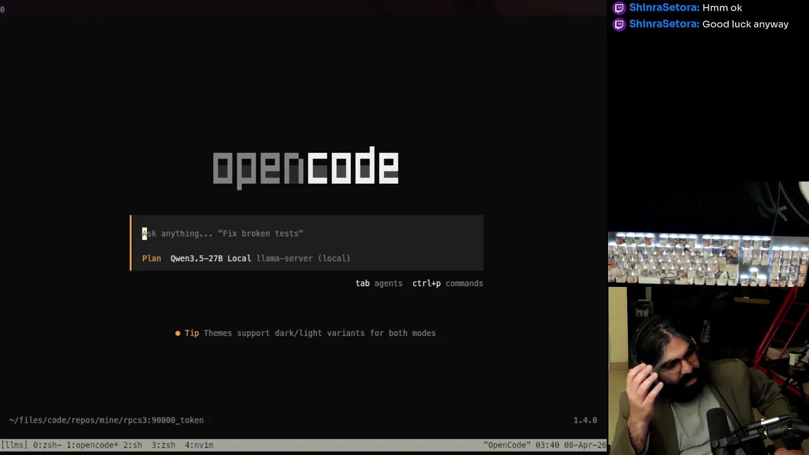Click the username ShinraSetora on 'Hmm ok' message
The image size is (809, 455).
coord(664,8)
